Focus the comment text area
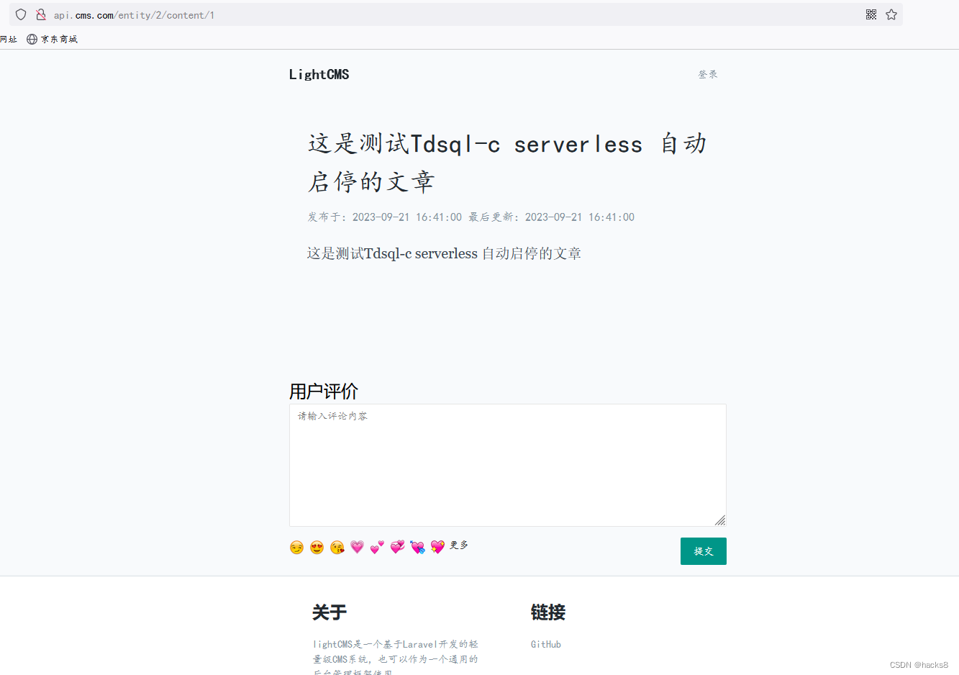Viewport: 959px width, 675px height. pos(508,465)
